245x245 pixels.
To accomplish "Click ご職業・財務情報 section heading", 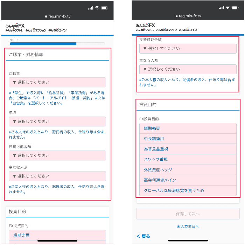I will pos(26,55).
